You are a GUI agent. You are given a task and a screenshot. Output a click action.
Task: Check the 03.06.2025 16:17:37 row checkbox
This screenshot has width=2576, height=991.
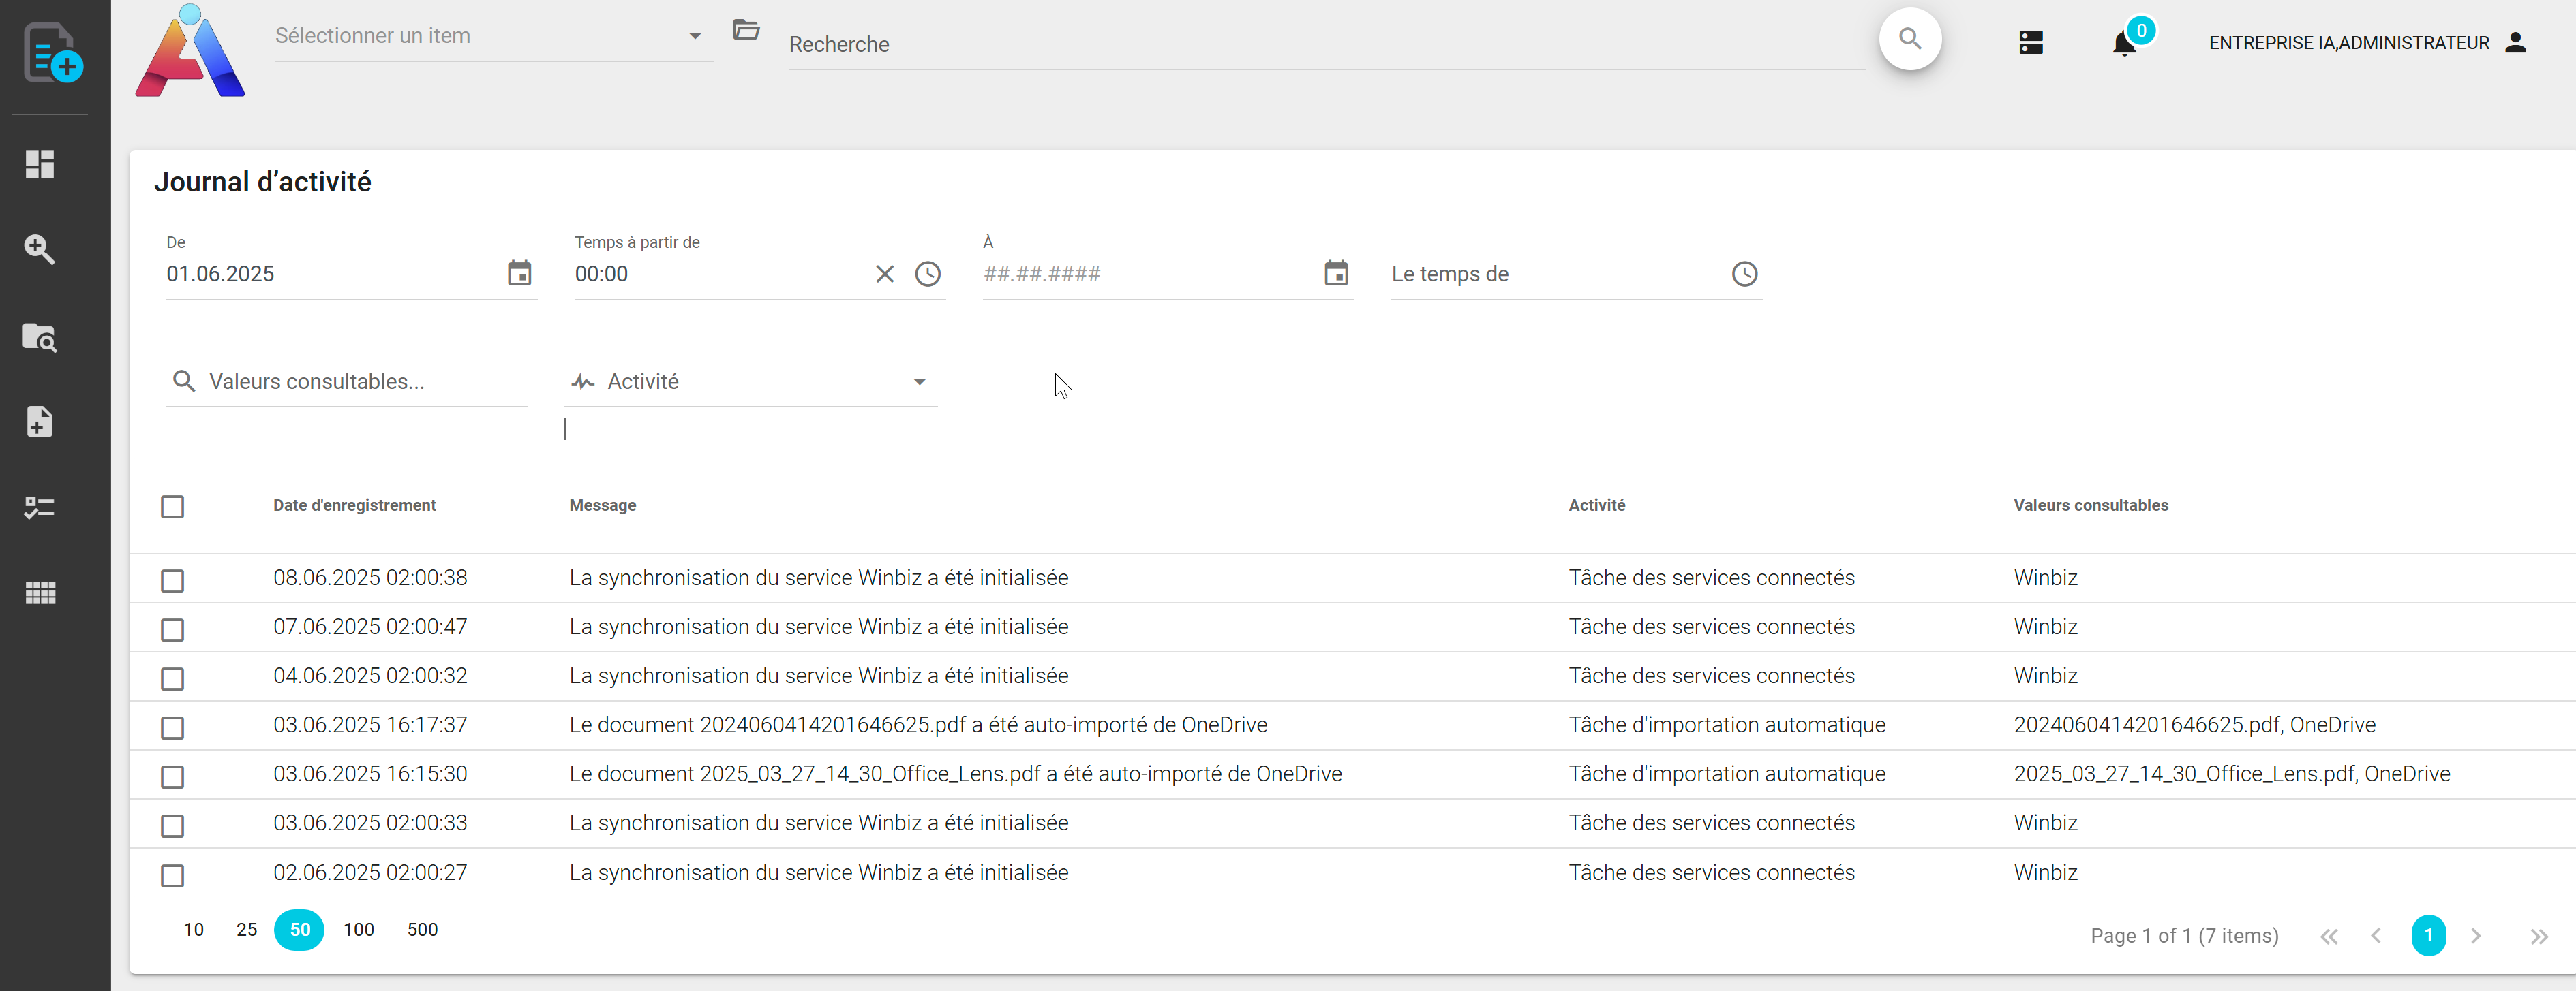point(173,727)
